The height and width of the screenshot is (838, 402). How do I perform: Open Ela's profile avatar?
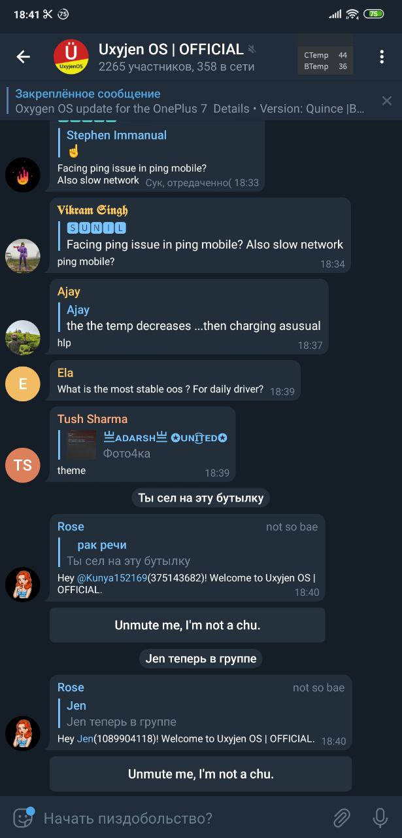23,384
